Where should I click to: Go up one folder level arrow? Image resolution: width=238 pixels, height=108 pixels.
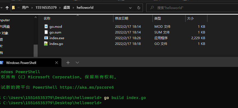[x=7, y=8]
